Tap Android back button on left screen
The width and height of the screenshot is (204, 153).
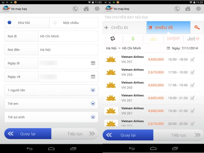point(30,149)
